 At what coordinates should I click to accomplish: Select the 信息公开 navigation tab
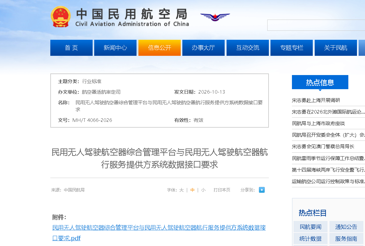point(160,48)
